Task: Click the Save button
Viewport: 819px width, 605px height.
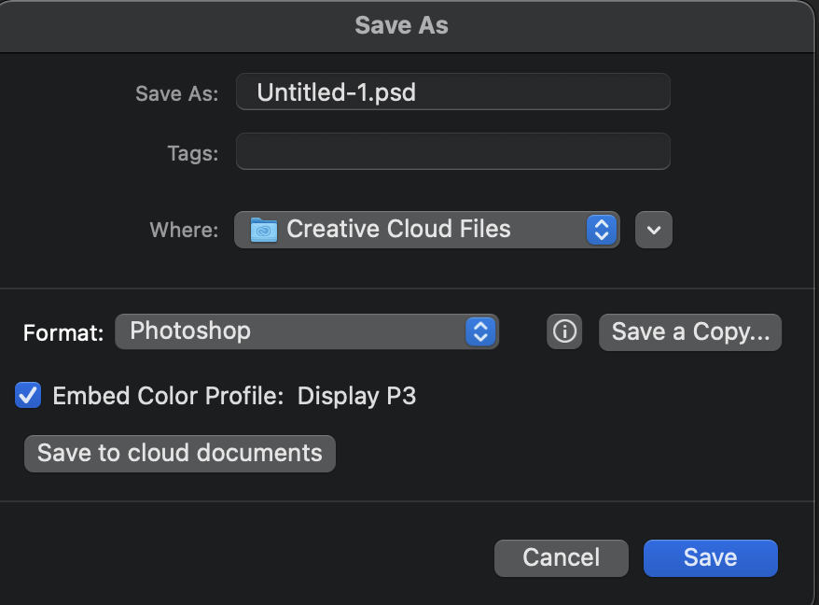Action: pyautogui.click(x=711, y=558)
